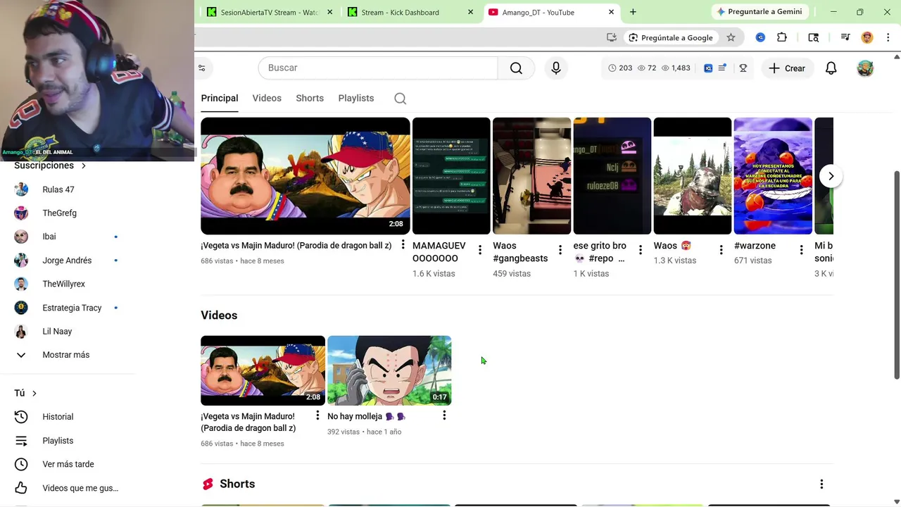
Task: Open Shorts section options menu
Action: point(821,484)
